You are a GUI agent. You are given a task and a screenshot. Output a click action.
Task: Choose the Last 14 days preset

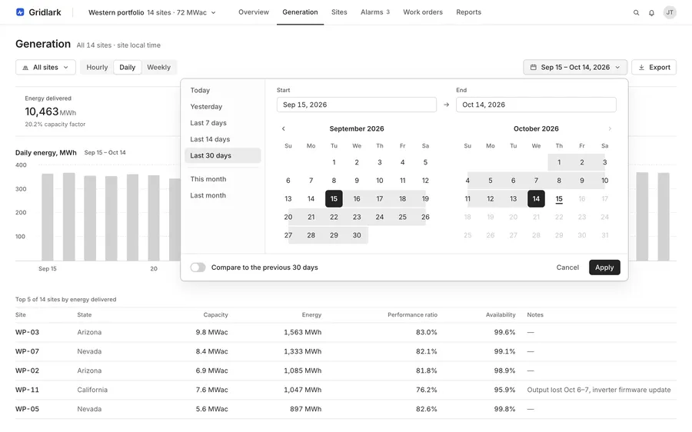[x=222, y=139]
